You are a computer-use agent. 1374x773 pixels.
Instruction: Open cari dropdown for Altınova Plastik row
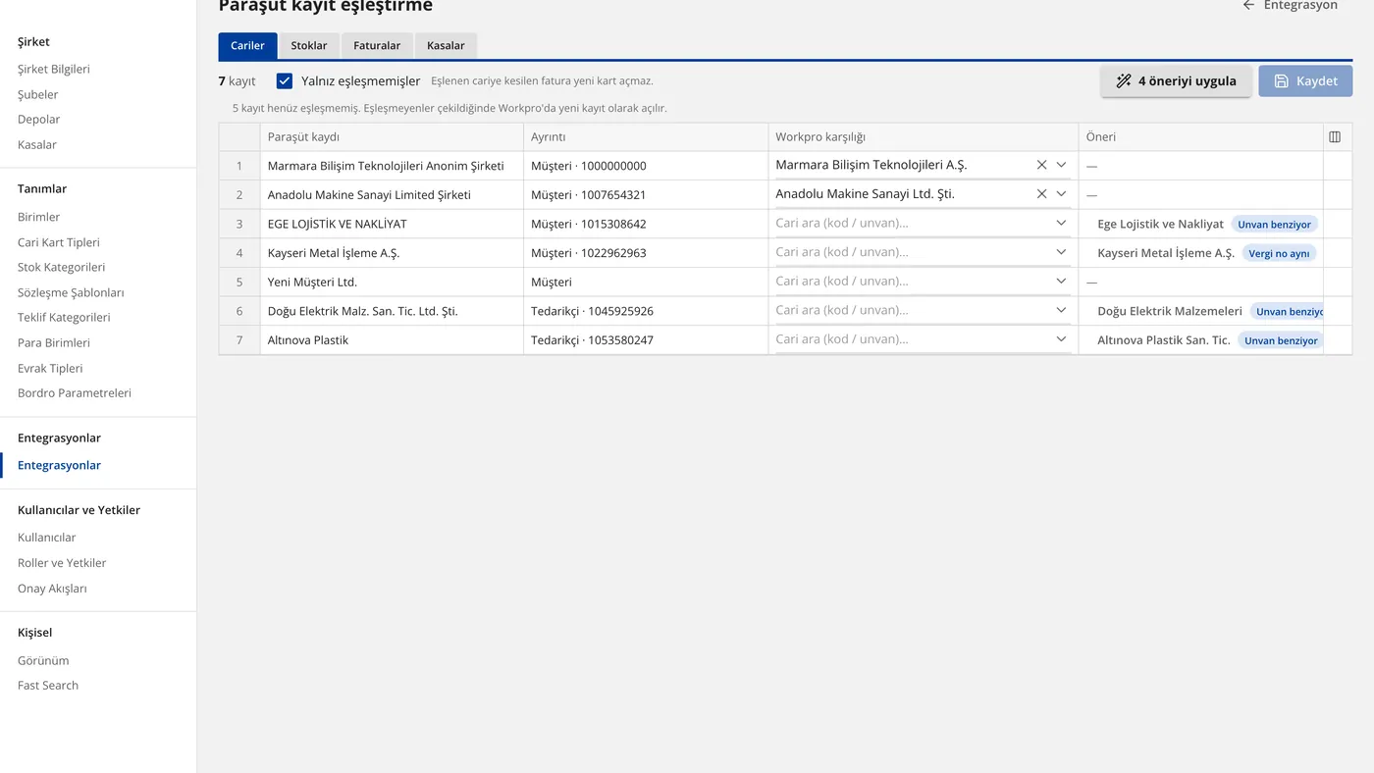click(x=1061, y=339)
